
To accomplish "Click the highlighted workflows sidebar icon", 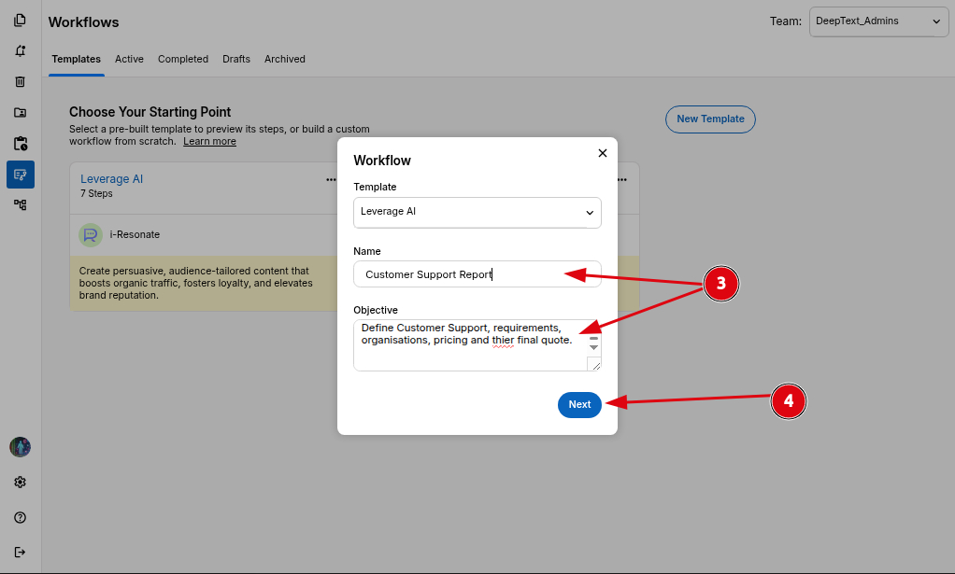I will point(21,175).
